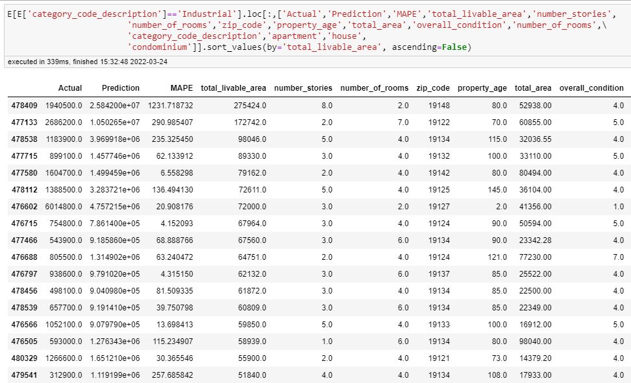Click total_area value 98040.00
The image size is (631, 383).
[x=535, y=342]
